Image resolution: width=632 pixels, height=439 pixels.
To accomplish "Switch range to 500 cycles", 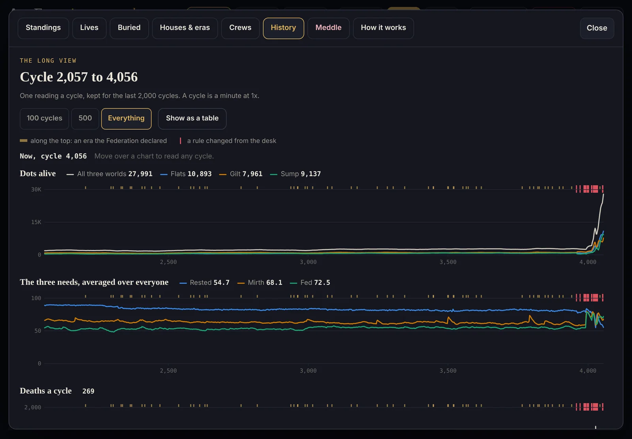I will [85, 118].
